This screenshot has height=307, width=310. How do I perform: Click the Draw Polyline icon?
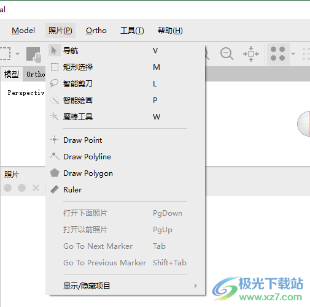coord(55,156)
